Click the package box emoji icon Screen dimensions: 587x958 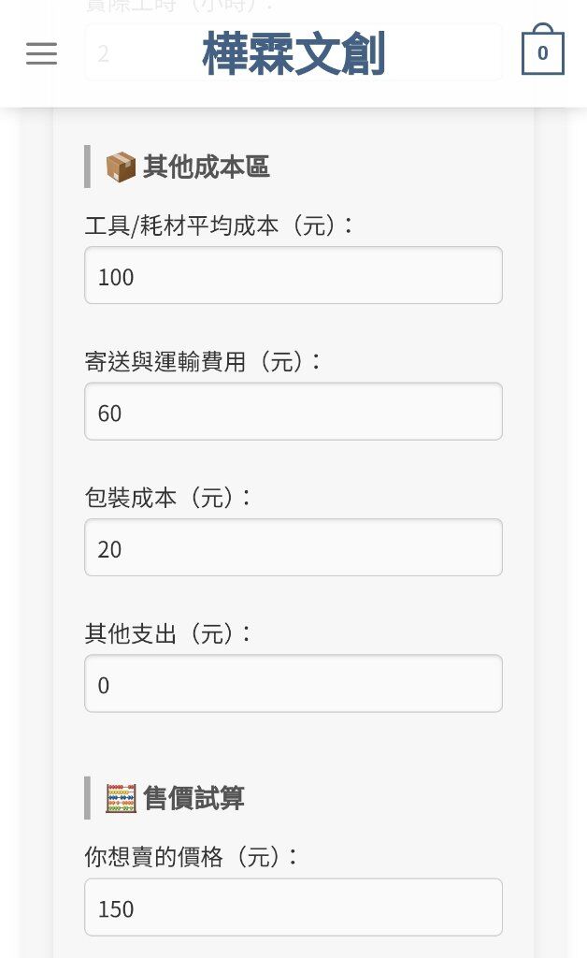click(121, 167)
